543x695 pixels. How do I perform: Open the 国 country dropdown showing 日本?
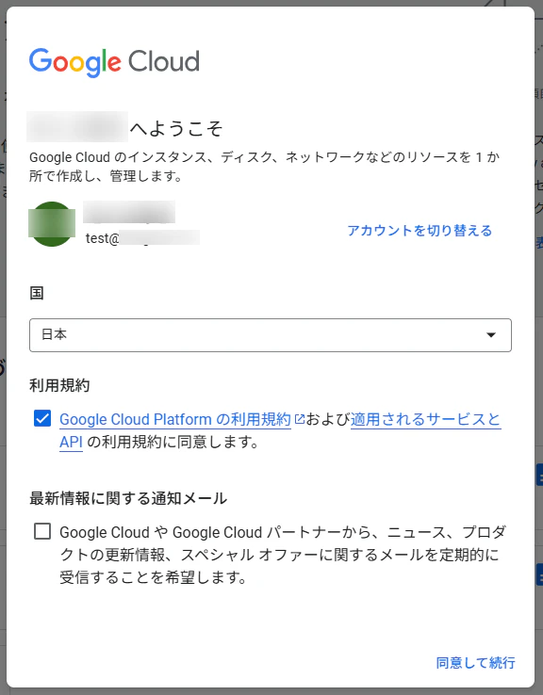click(x=271, y=335)
